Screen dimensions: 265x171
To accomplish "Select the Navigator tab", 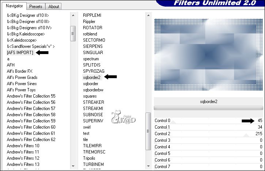I will pyautogui.click(x=14, y=6).
